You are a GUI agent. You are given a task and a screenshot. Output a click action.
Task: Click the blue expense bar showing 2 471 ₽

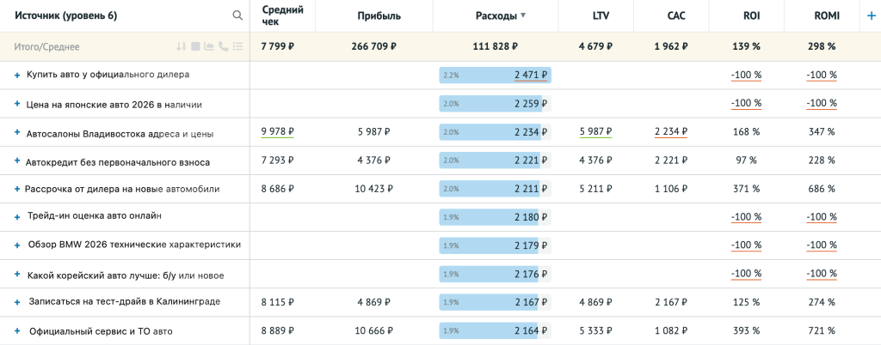click(494, 76)
